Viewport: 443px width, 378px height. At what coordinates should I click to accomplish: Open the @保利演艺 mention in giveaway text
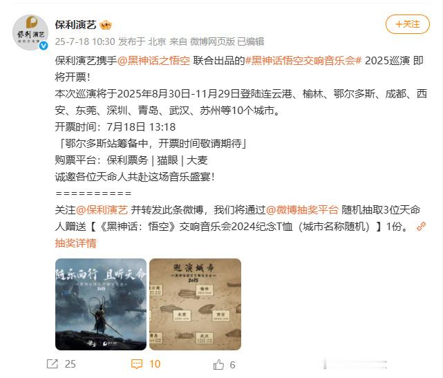coord(102,210)
